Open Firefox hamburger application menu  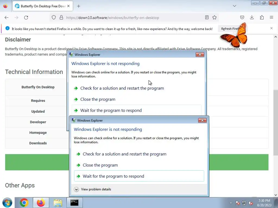pyautogui.click(x=271, y=17)
